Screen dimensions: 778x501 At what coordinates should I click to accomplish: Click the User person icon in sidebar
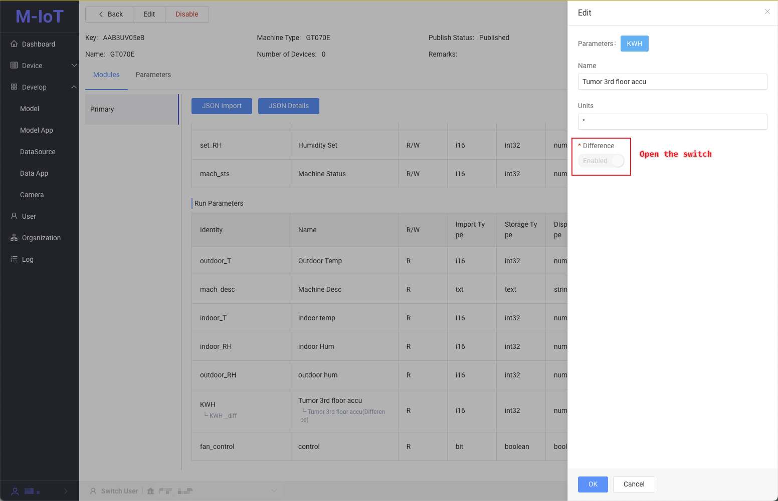[14, 216]
